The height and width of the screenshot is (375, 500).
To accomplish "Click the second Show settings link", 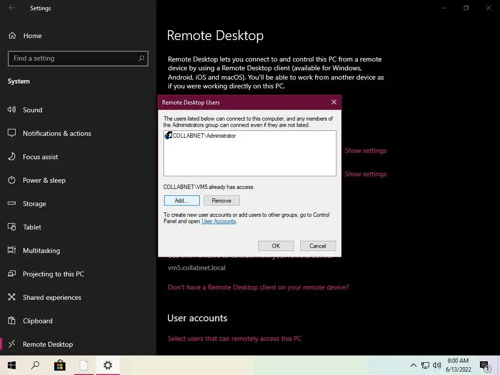I will click(x=365, y=174).
